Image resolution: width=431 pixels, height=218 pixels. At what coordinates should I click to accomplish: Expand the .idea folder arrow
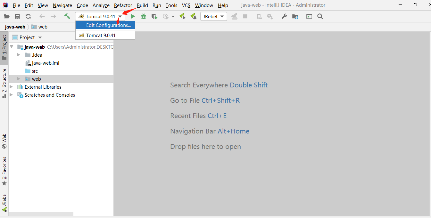[19, 55]
